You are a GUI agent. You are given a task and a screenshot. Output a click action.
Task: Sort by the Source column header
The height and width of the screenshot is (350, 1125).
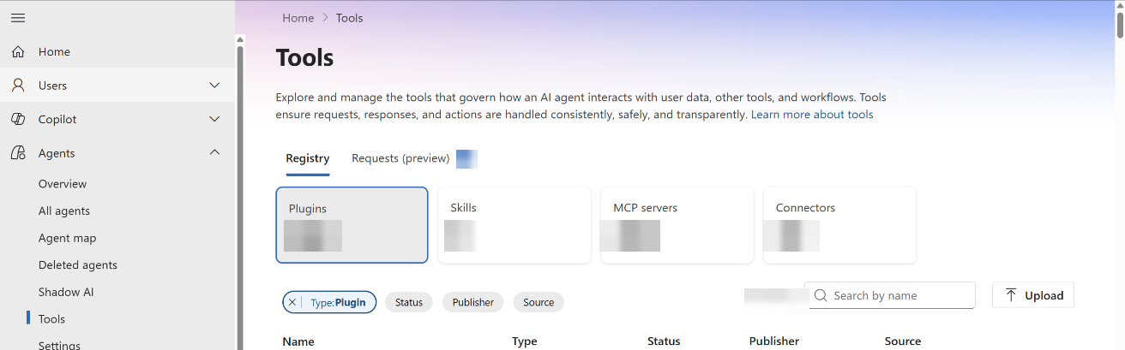pyautogui.click(x=903, y=341)
